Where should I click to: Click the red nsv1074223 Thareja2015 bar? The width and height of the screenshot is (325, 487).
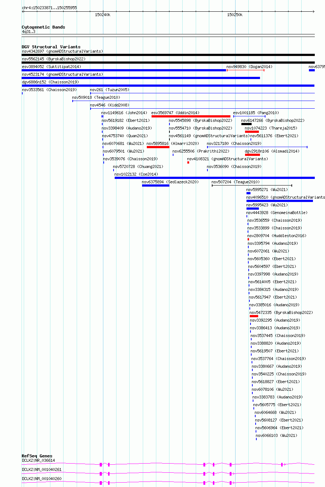pos(252,132)
